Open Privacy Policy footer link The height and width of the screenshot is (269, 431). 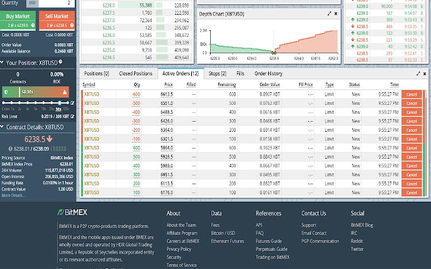pos(178,249)
